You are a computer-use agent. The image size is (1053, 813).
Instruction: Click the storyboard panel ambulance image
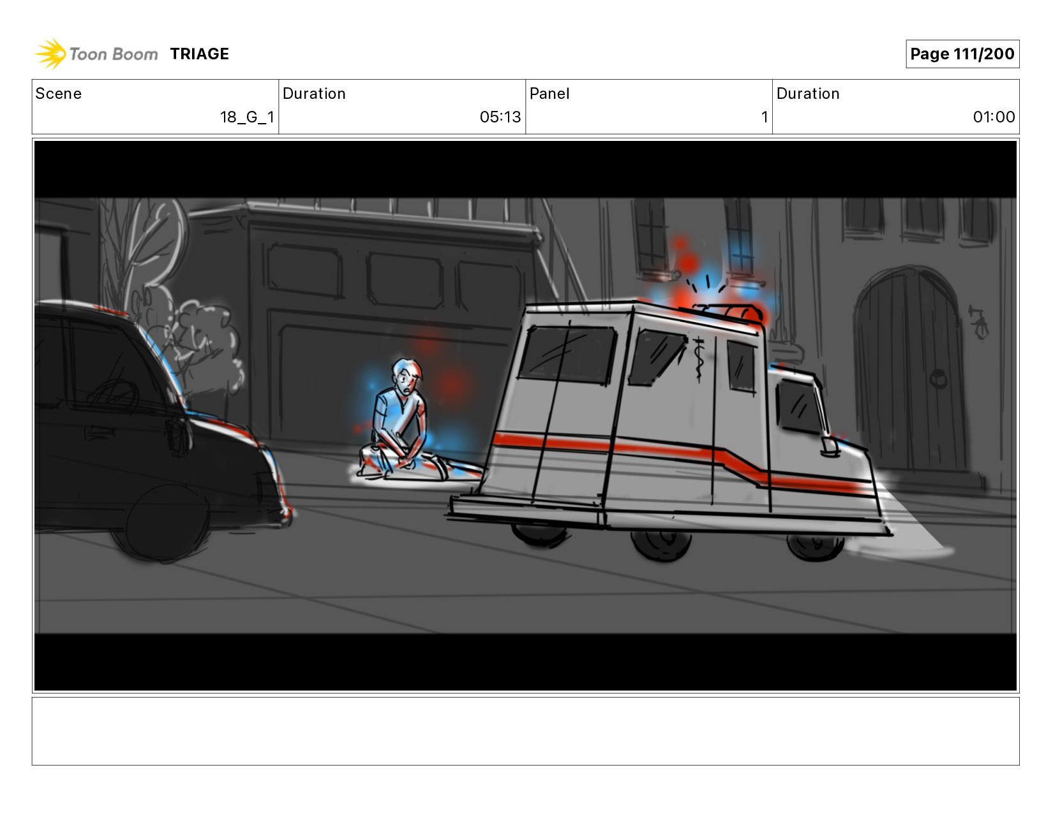coord(525,416)
